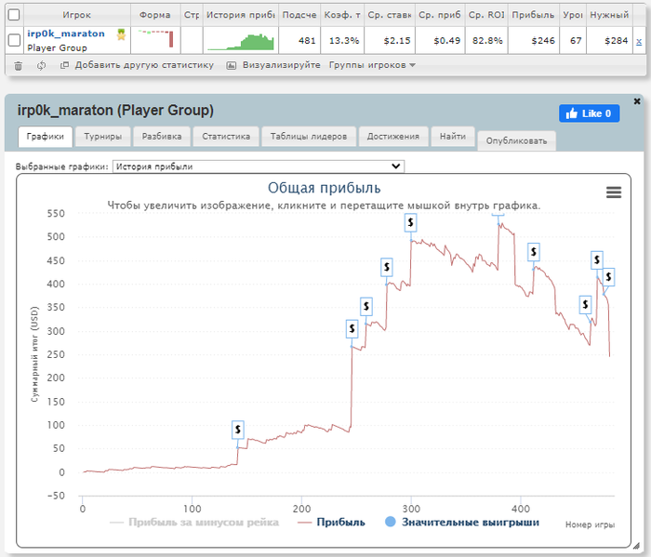Switch to the Графики tab
Screen dimensions: 651x557
coord(46,137)
